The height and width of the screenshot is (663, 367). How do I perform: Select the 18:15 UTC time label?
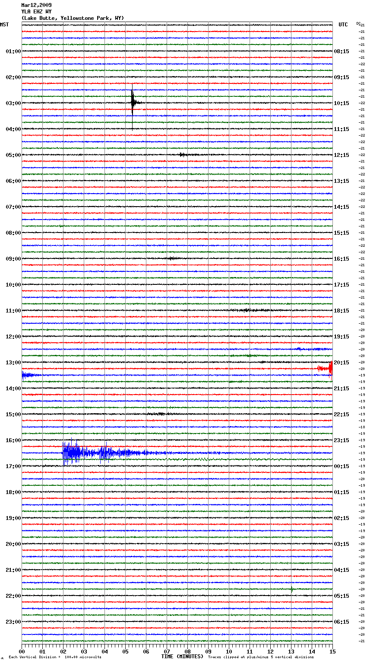click(x=342, y=311)
